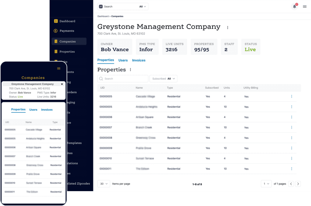This screenshot has width=311, height=206.
Task: Click the chart icon in the top search bar
Action: pyautogui.click(x=101, y=7)
